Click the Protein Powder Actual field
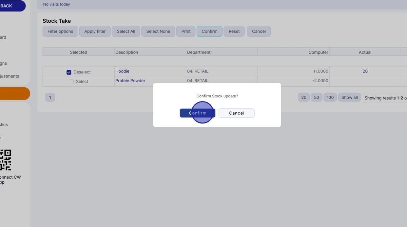Image resolution: width=407 pixels, height=227 pixels. click(x=365, y=81)
